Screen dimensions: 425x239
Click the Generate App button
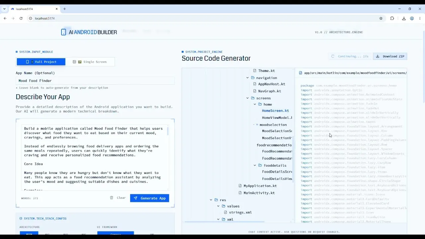click(149, 198)
